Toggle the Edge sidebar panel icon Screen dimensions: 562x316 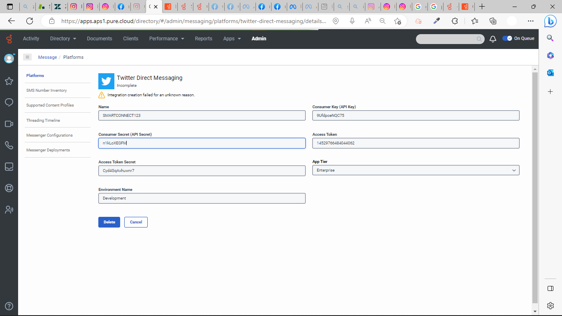tap(550, 288)
